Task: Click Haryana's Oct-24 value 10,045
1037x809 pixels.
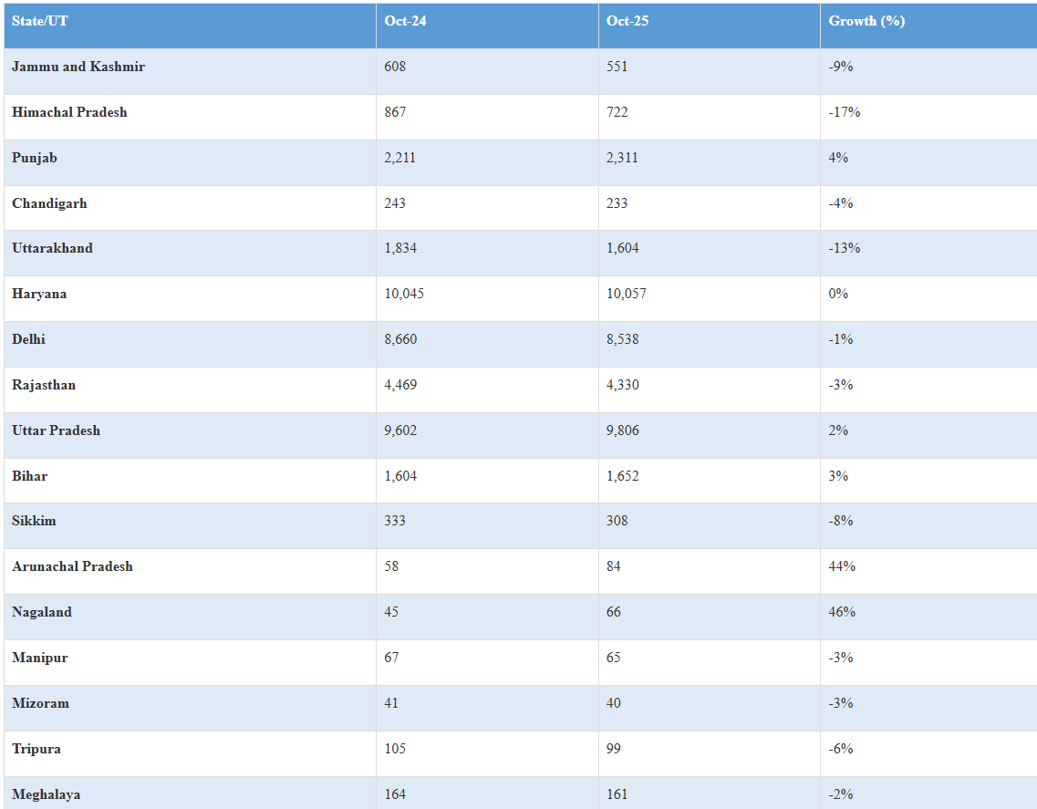Action: click(404, 294)
